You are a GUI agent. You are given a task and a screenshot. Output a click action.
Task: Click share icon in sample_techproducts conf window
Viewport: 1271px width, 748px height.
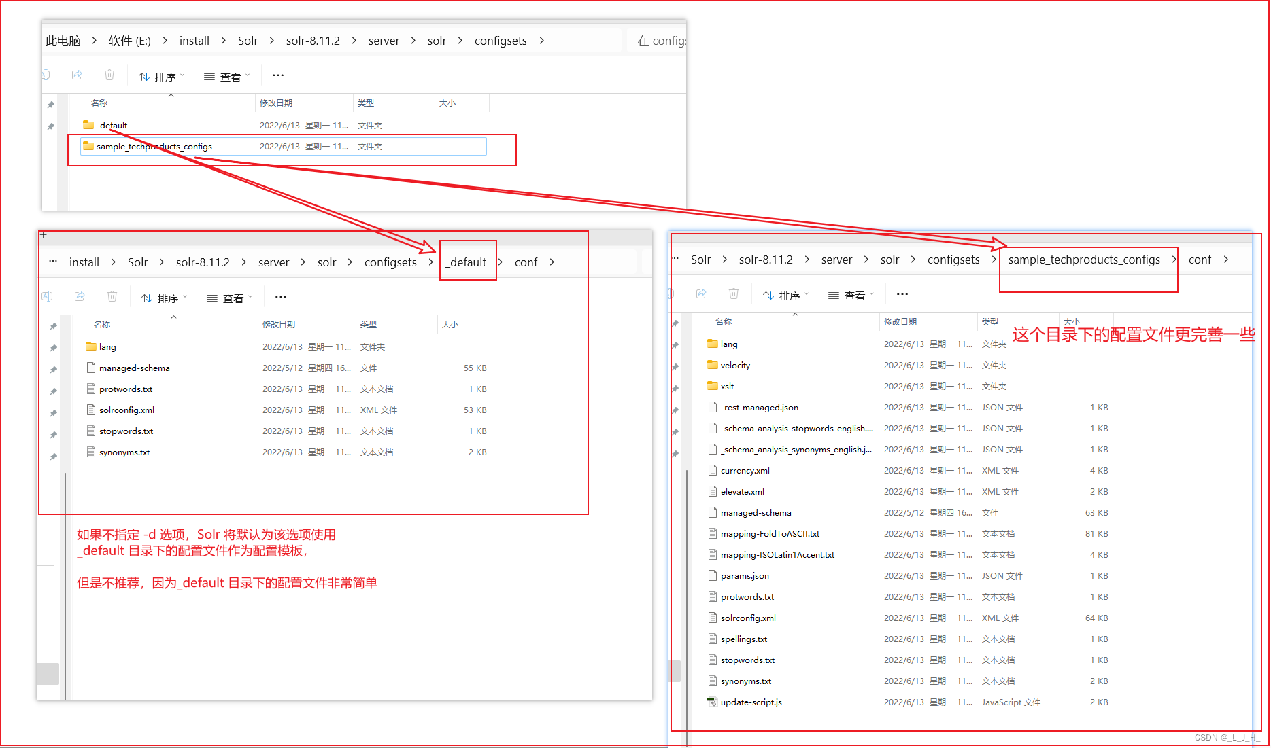click(701, 293)
